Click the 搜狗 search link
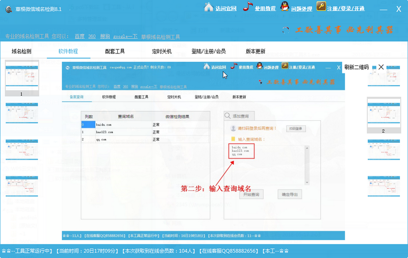Screen dimensions: 408x258 105,36
